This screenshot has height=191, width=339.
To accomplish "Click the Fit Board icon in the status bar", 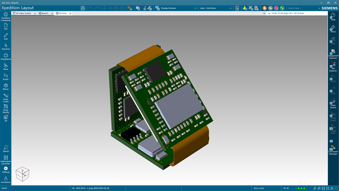I will 323,188.
